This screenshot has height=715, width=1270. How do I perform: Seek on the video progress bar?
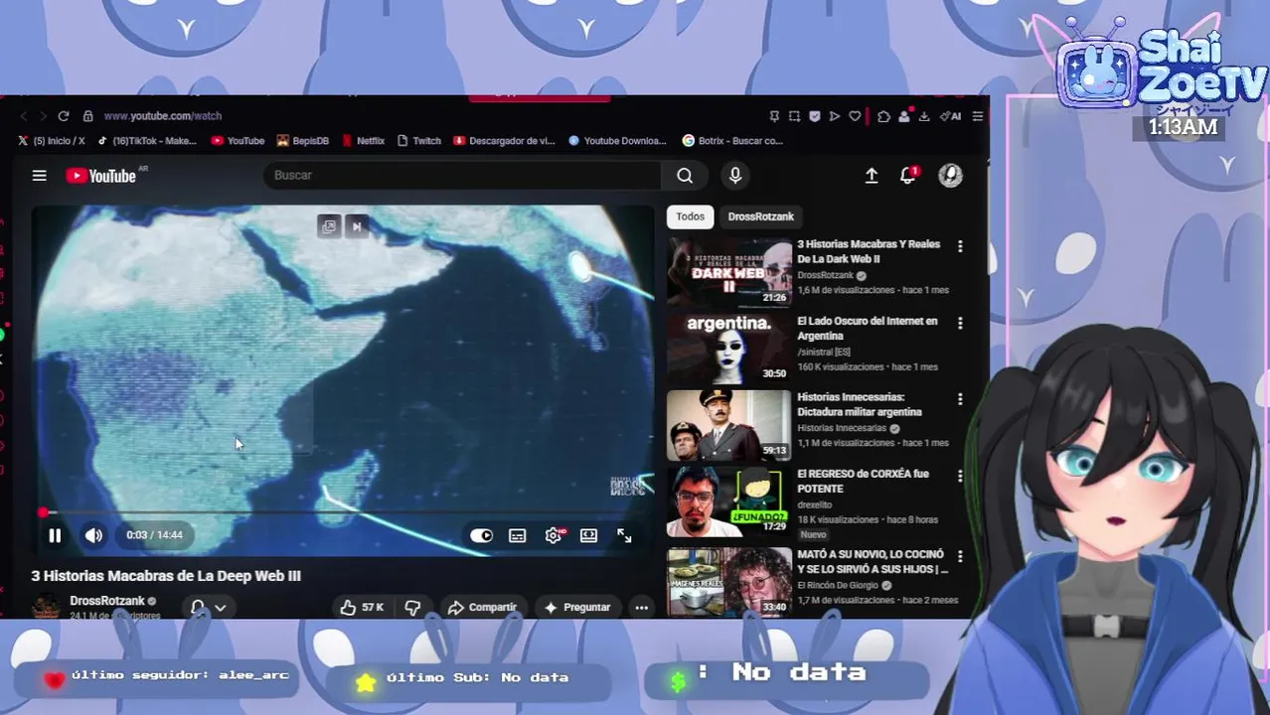(x=343, y=513)
